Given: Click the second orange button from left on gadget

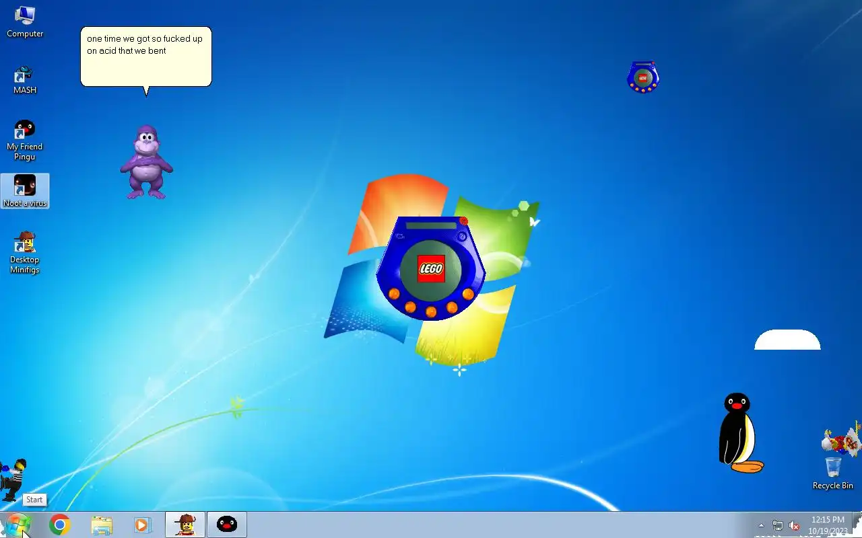Looking at the screenshot, I should pos(410,307).
